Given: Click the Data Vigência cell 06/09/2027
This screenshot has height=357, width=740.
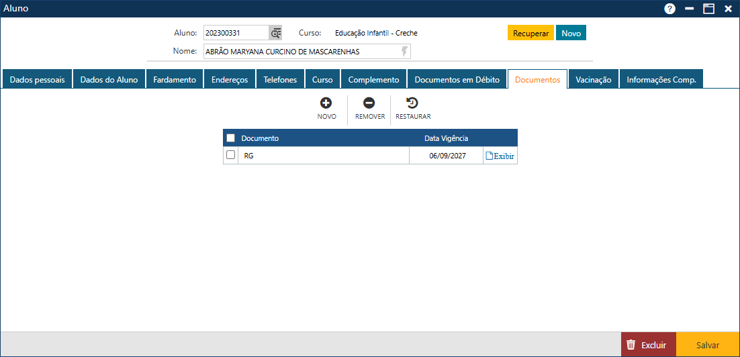Looking at the screenshot, I should 447,156.
